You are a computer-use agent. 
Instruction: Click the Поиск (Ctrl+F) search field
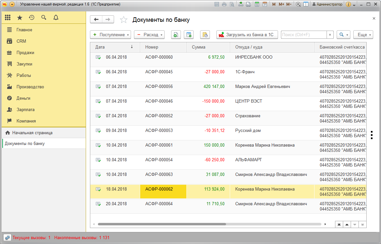tap(304, 35)
